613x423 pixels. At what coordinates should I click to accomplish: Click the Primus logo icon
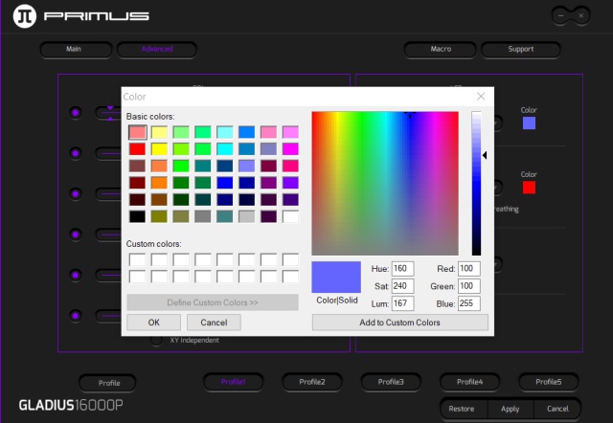tap(25, 16)
